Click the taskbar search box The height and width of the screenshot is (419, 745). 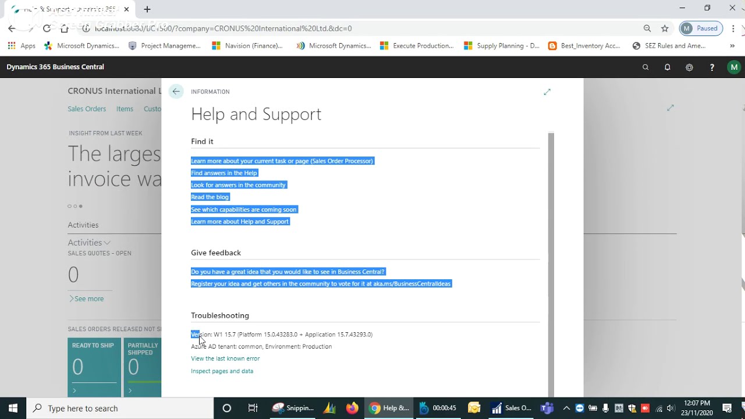[x=120, y=408]
